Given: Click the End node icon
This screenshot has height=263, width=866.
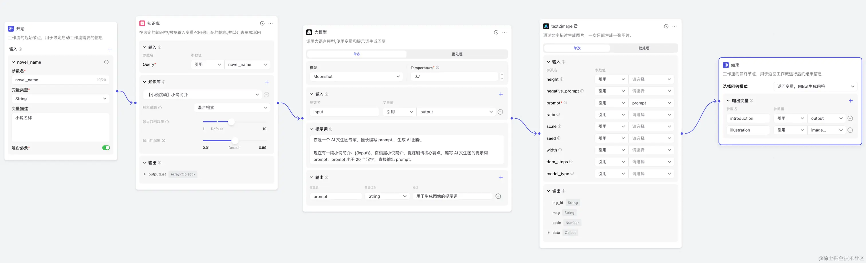Looking at the screenshot, I should (x=726, y=65).
